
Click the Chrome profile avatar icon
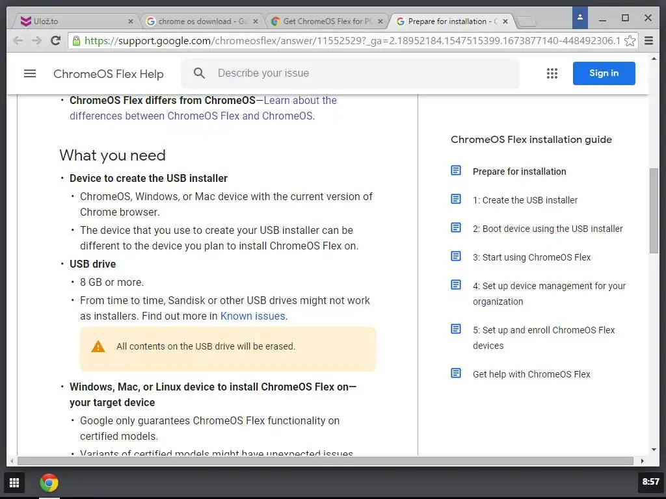pyautogui.click(x=579, y=18)
